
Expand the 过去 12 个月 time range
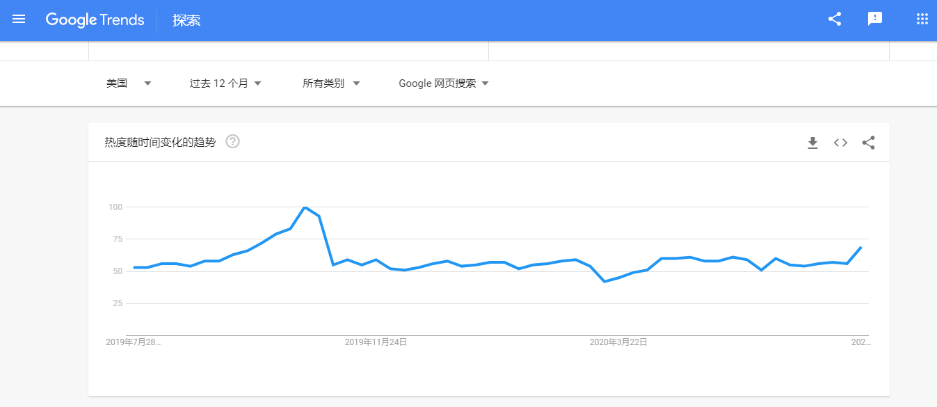click(225, 83)
